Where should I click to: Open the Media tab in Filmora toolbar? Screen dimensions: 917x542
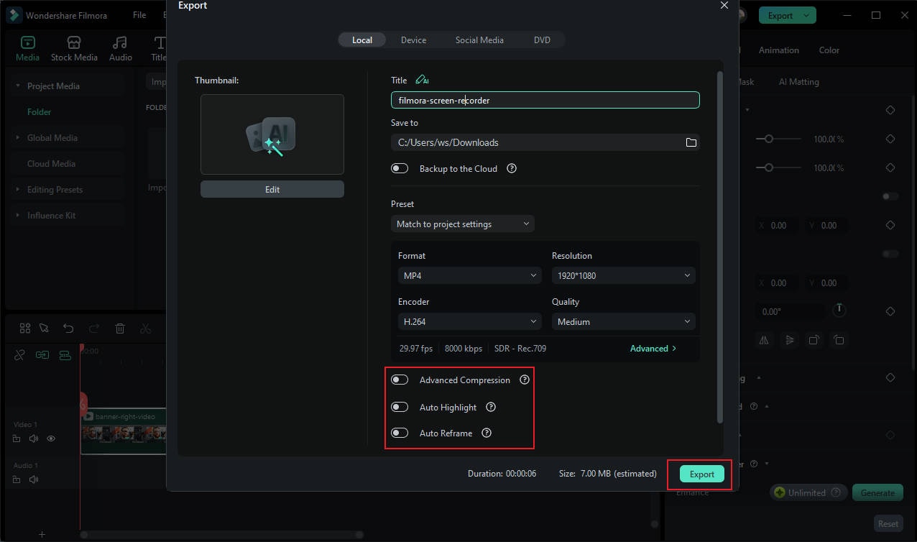[x=27, y=48]
